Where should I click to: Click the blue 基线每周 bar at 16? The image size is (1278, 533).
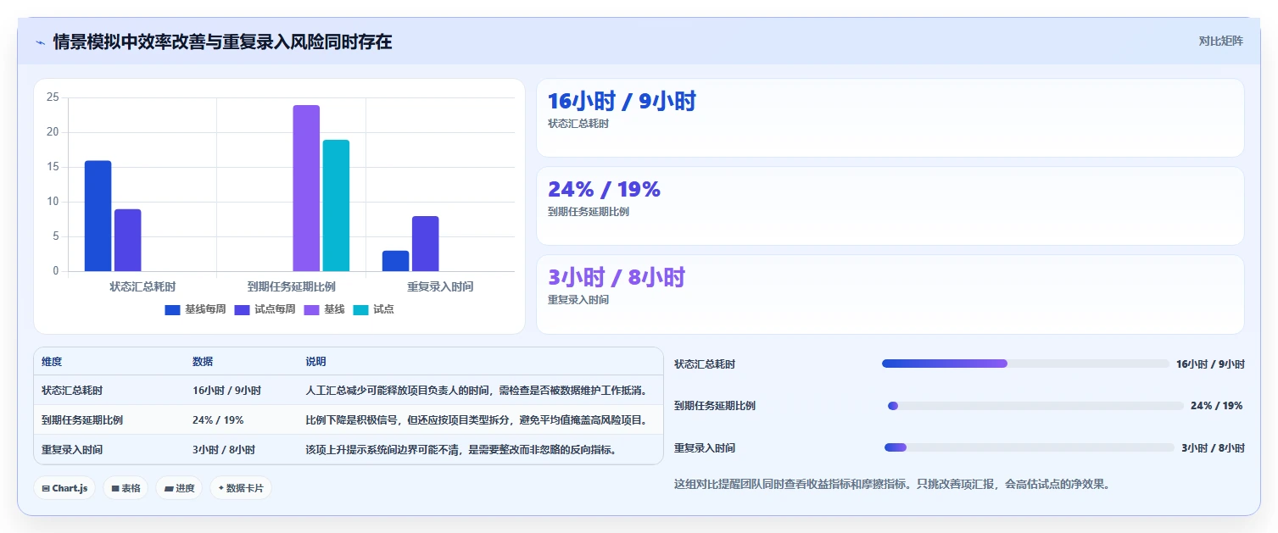pos(98,216)
